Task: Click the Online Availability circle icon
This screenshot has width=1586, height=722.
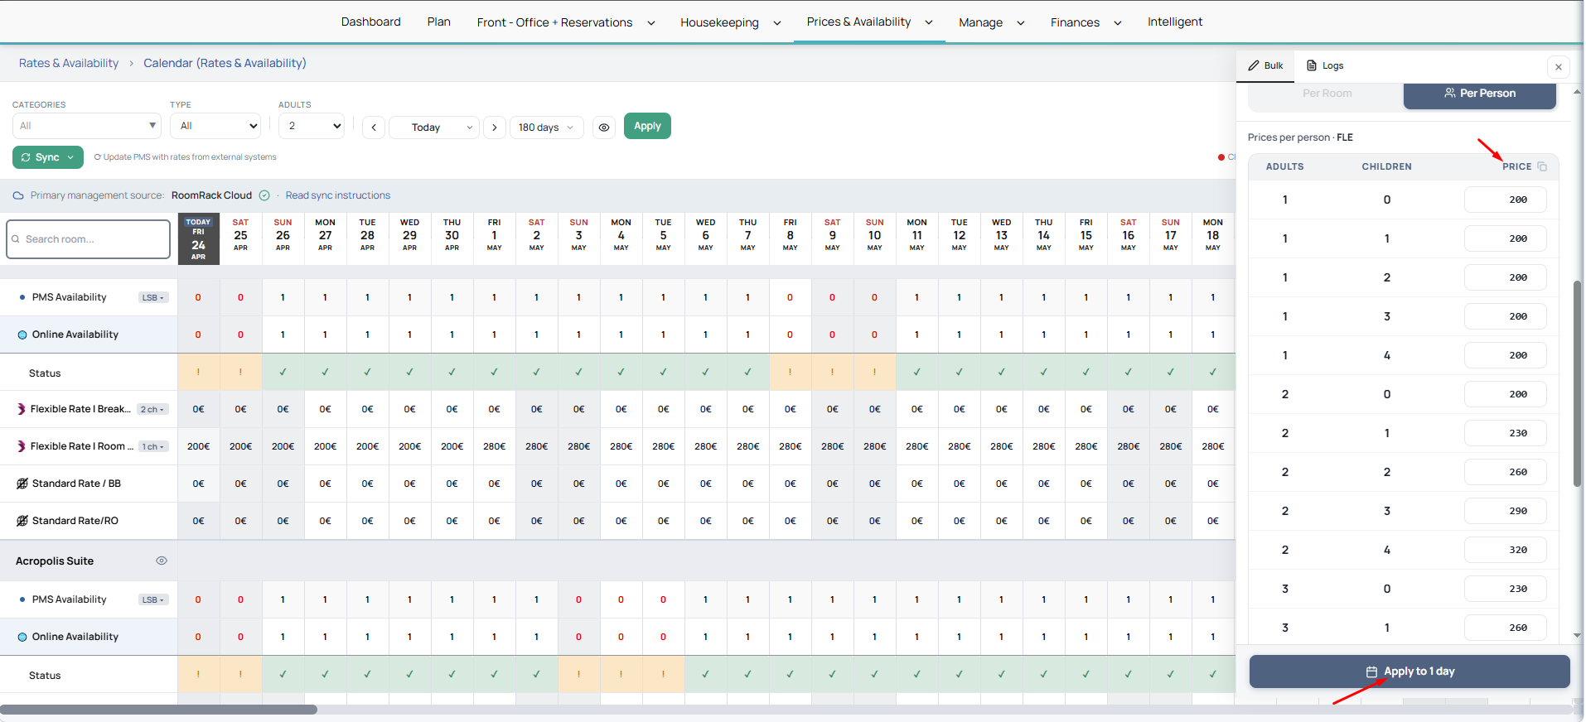Action: tap(22, 335)
